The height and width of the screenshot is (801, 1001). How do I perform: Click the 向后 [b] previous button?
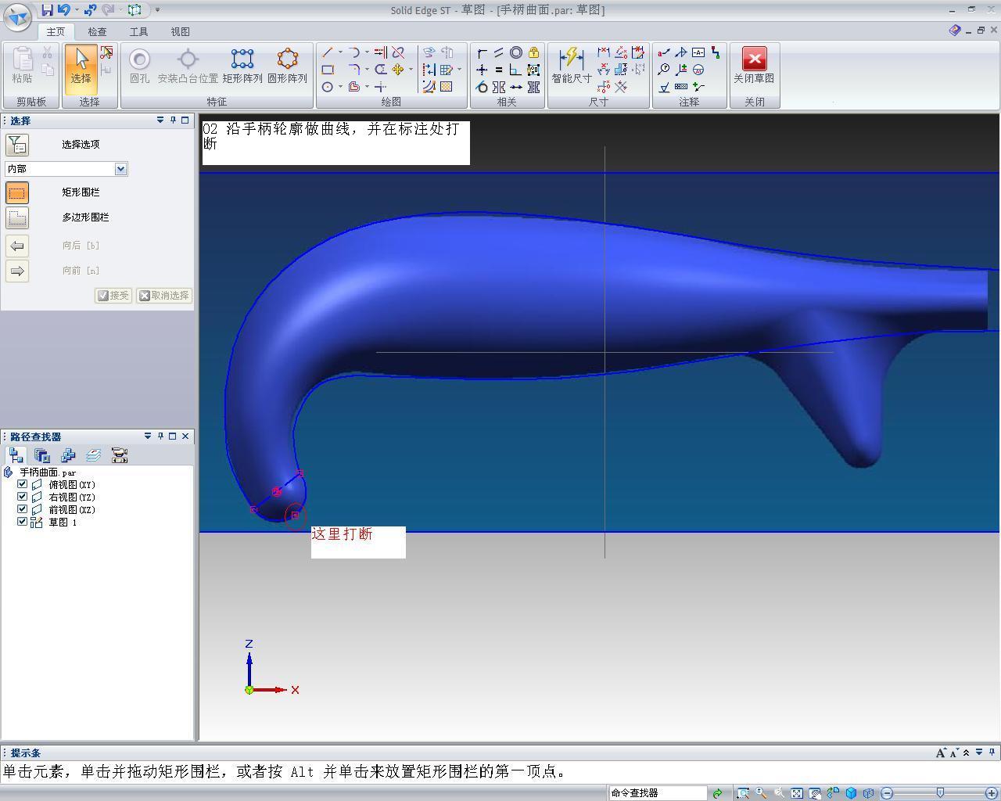[x=17, y=246]
